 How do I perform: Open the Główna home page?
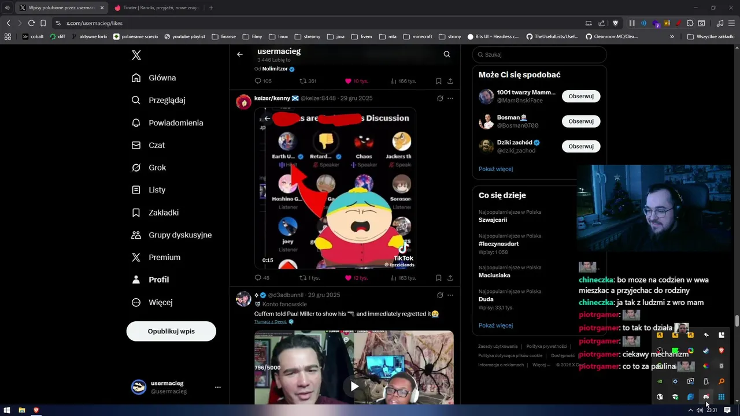pos(154,78)
